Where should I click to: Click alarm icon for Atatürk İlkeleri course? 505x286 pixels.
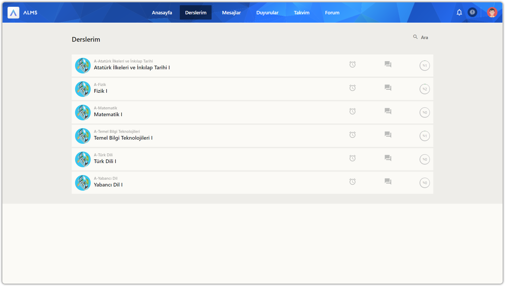[352, 64]
